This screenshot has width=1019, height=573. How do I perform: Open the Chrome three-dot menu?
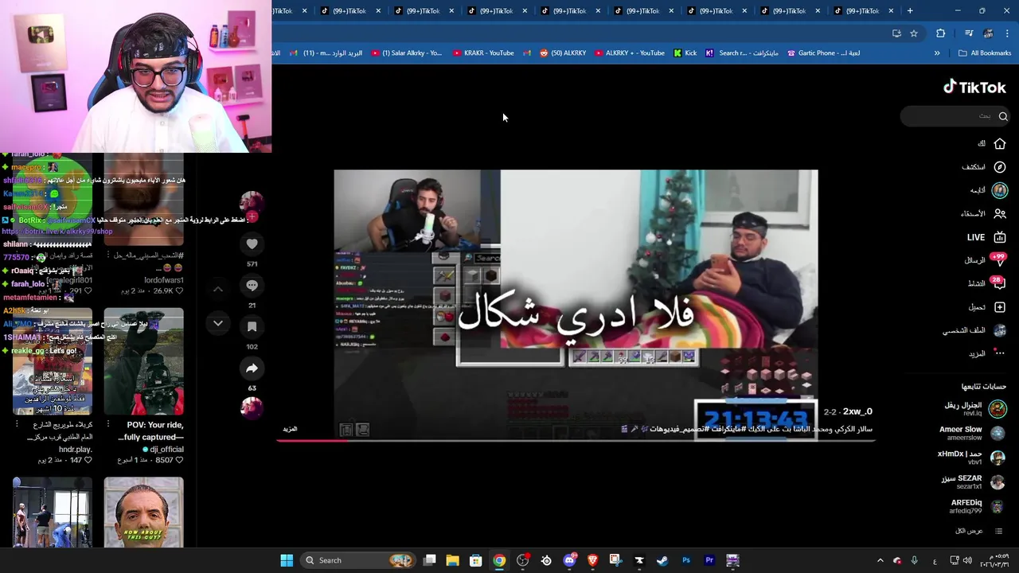click(1007, 33)
